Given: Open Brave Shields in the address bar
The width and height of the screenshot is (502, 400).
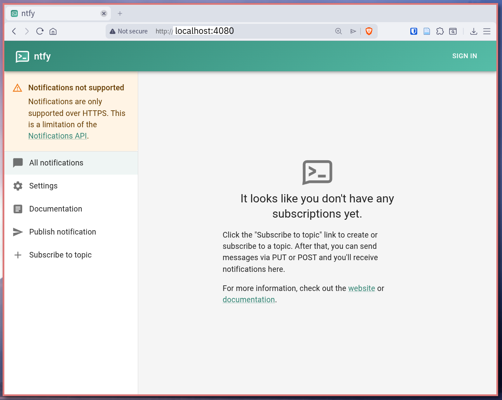Looking at the screenshot, I should click(369, 31).
